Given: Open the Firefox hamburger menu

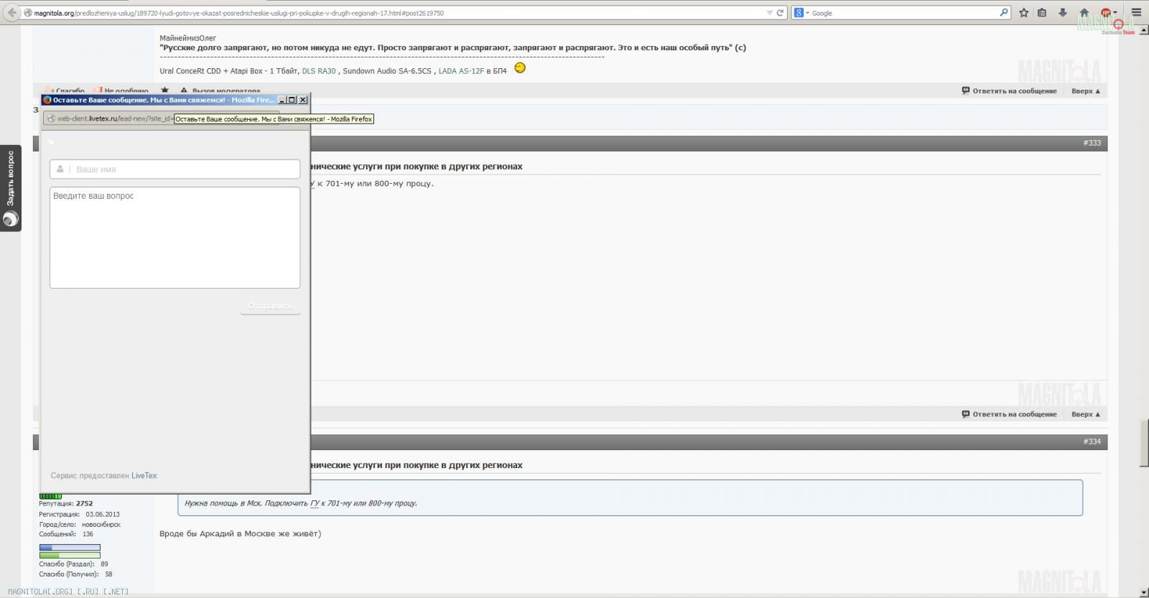Looking at the screenshot, I should click(1137, 13).
